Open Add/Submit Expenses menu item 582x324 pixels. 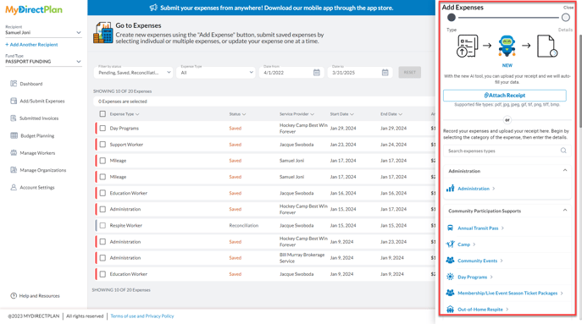(42, 101)
